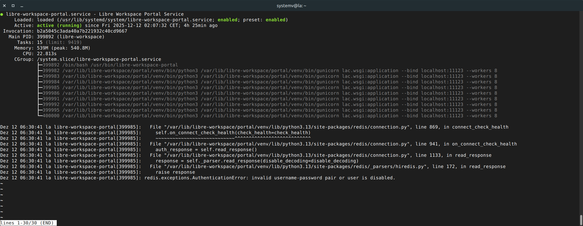Click the green 'active (running)' status text
The height and width of the screenshot is (226, 583).
tap(59, 25)
